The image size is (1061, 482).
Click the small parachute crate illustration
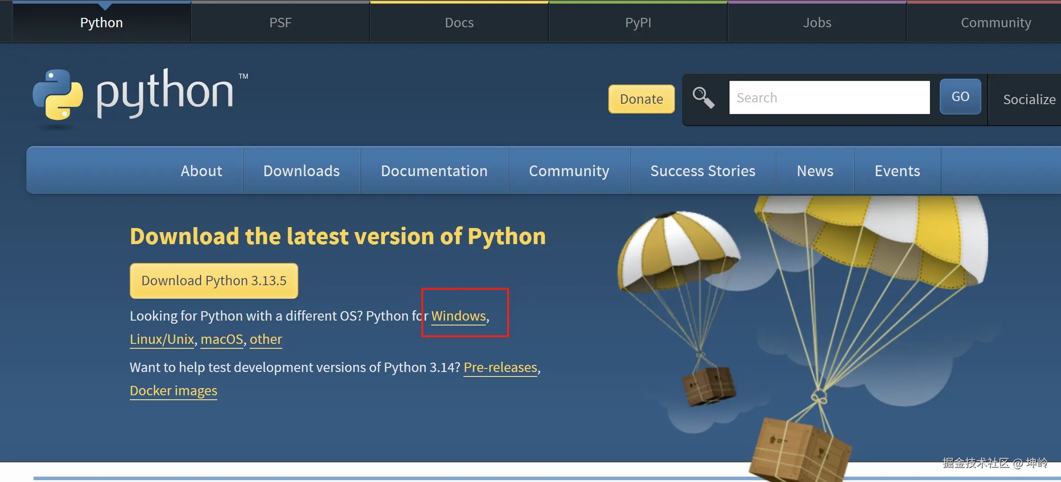tap(709, 385)
